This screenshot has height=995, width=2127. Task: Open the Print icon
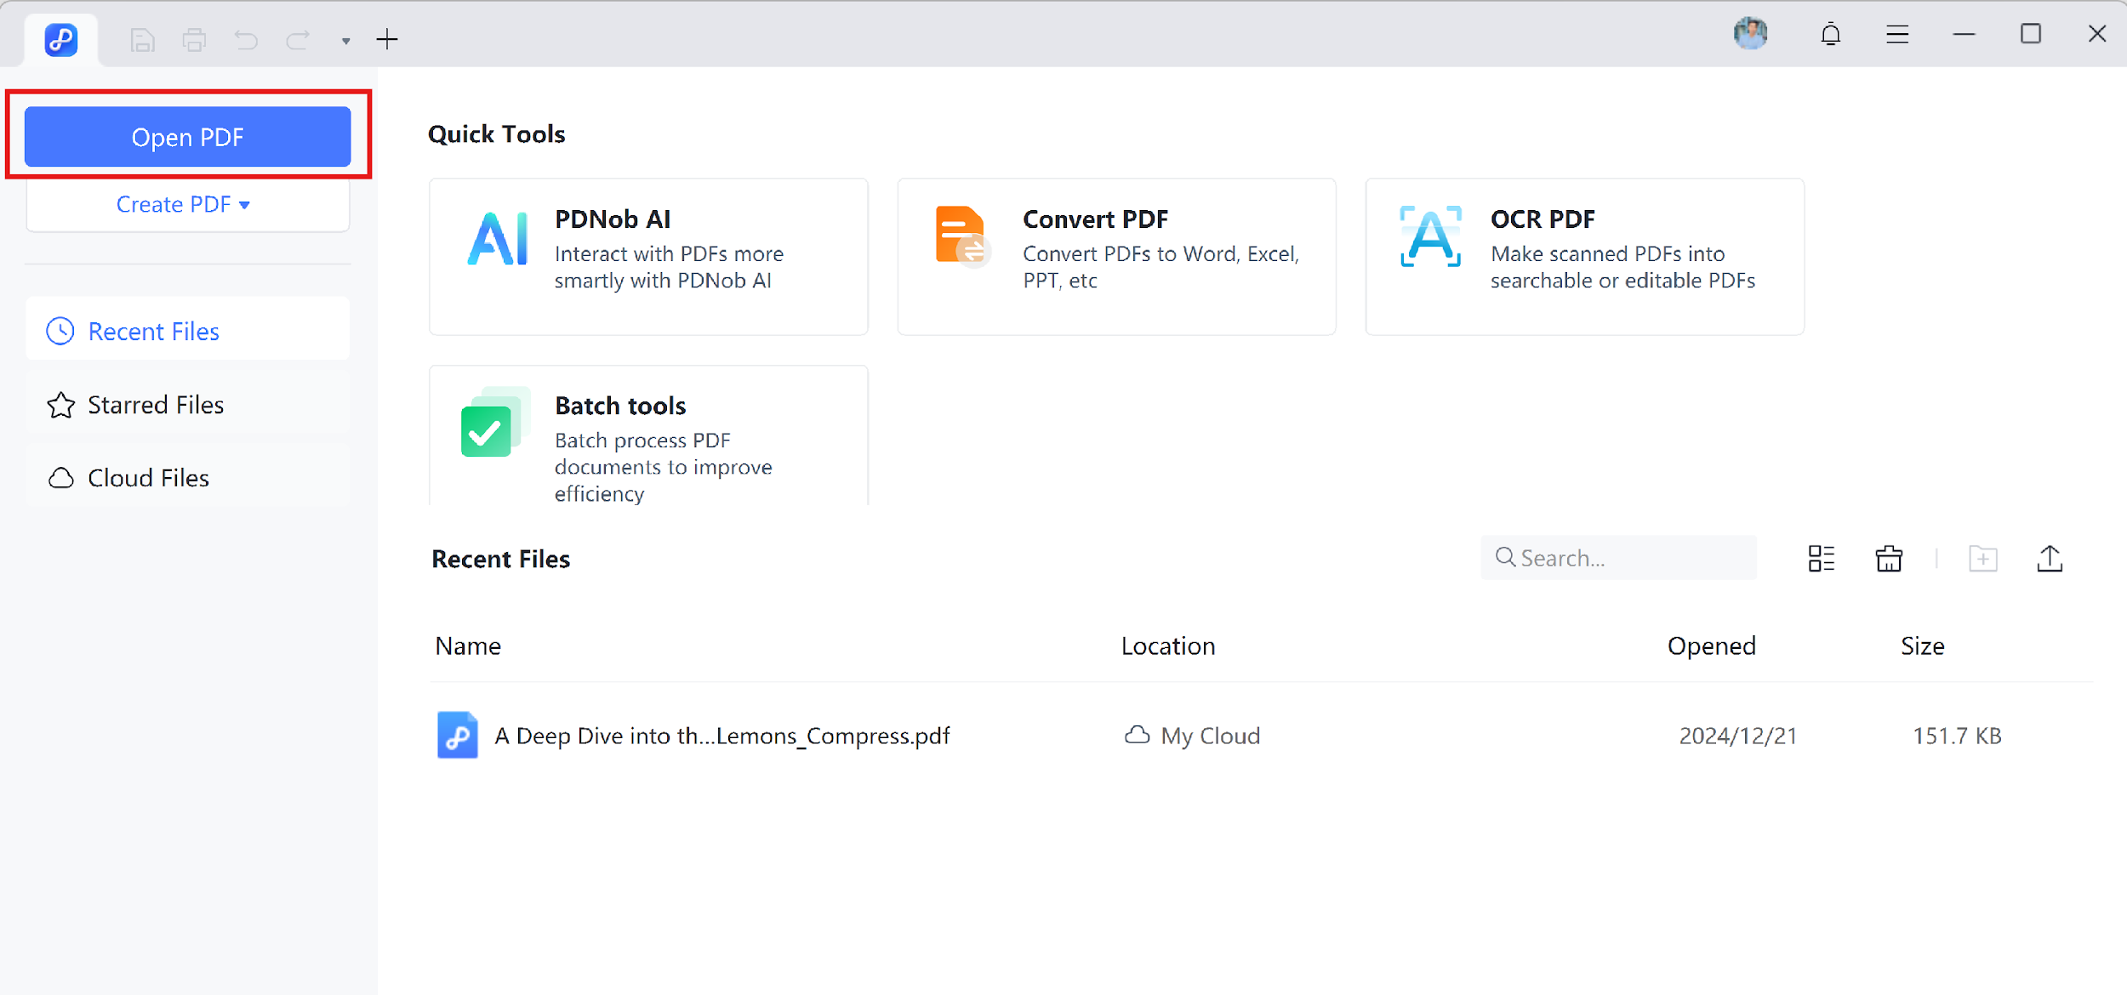(194, 38)
